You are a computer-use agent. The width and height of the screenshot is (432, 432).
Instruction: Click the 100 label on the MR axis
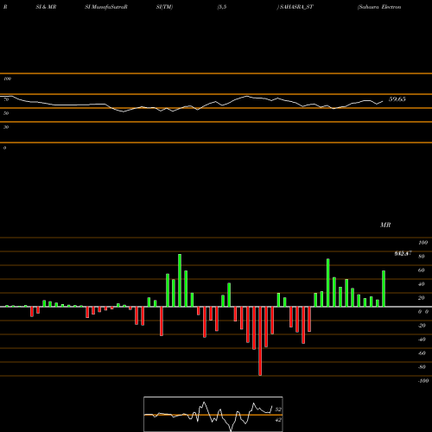click(423, 243)
